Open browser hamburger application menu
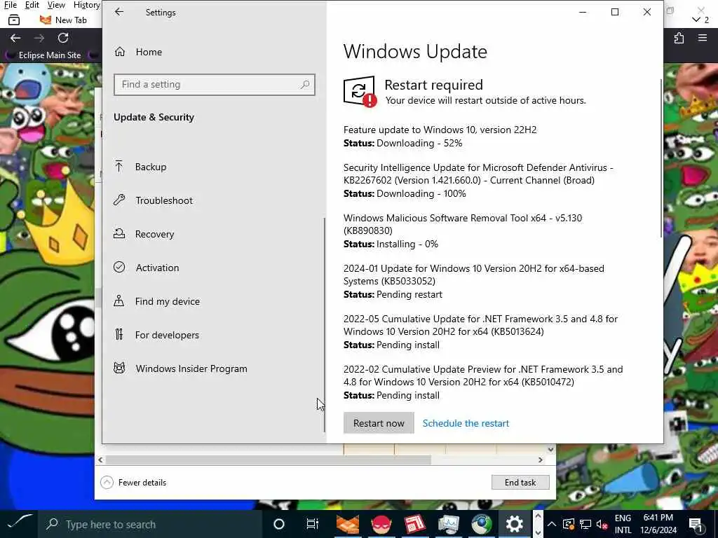This screenshot has width=718, height=538. pos(703,38)
